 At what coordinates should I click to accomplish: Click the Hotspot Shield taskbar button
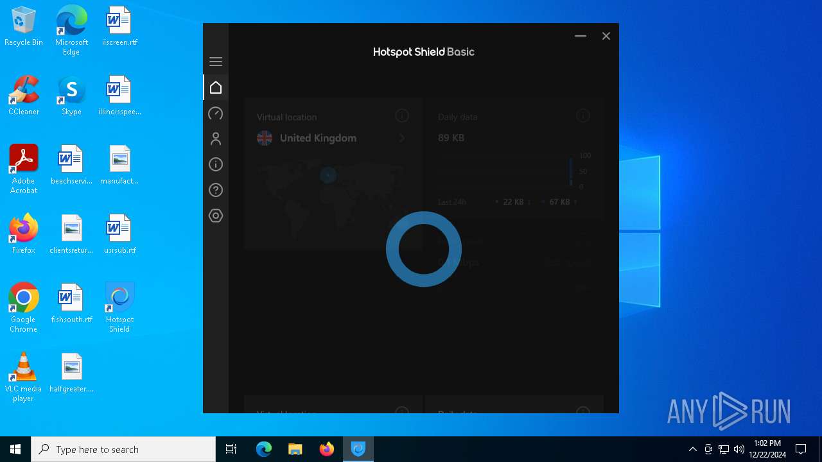[x=358, y=449]
